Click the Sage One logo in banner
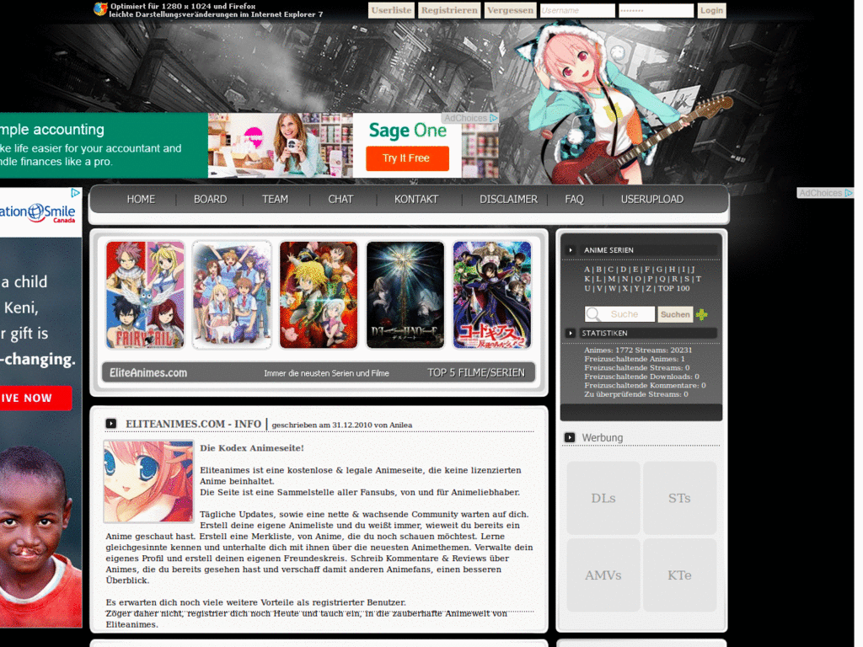 (408, 131)
